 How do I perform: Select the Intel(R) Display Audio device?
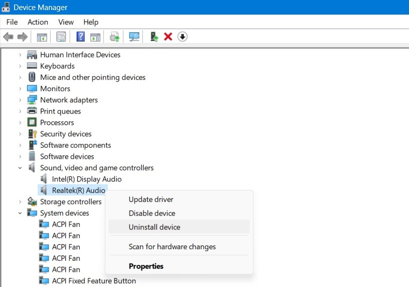(x=87, y=179)
